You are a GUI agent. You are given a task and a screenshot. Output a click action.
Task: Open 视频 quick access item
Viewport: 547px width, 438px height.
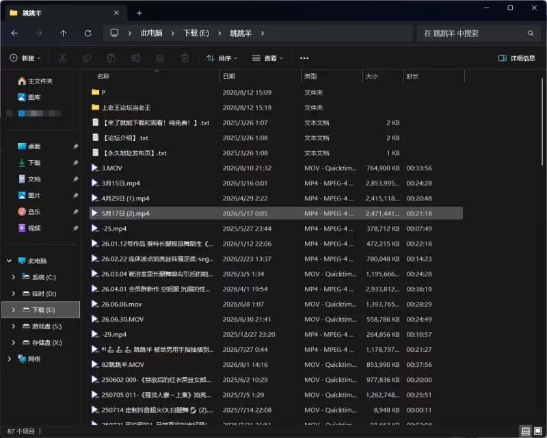[29, 228]
